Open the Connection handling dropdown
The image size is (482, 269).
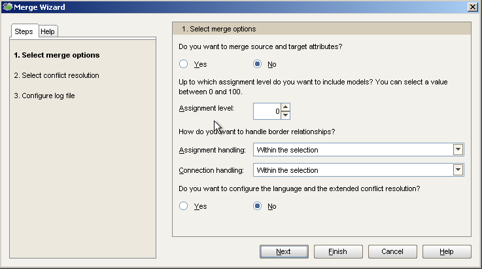tap(358, 170)
